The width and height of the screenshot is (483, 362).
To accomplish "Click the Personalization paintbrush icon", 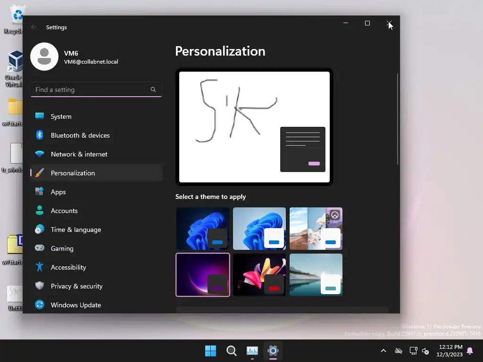I will click(x=40, y=173).
